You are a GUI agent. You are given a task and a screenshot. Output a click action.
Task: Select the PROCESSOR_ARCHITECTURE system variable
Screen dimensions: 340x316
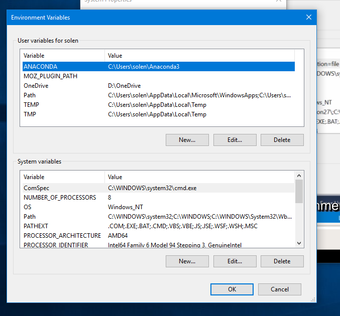159,236
